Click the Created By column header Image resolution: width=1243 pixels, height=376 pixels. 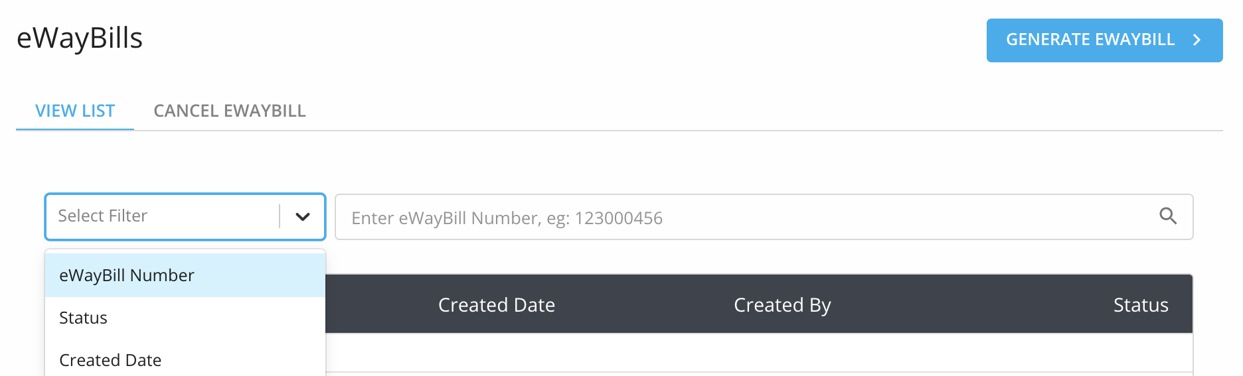(x=782, y=305)
